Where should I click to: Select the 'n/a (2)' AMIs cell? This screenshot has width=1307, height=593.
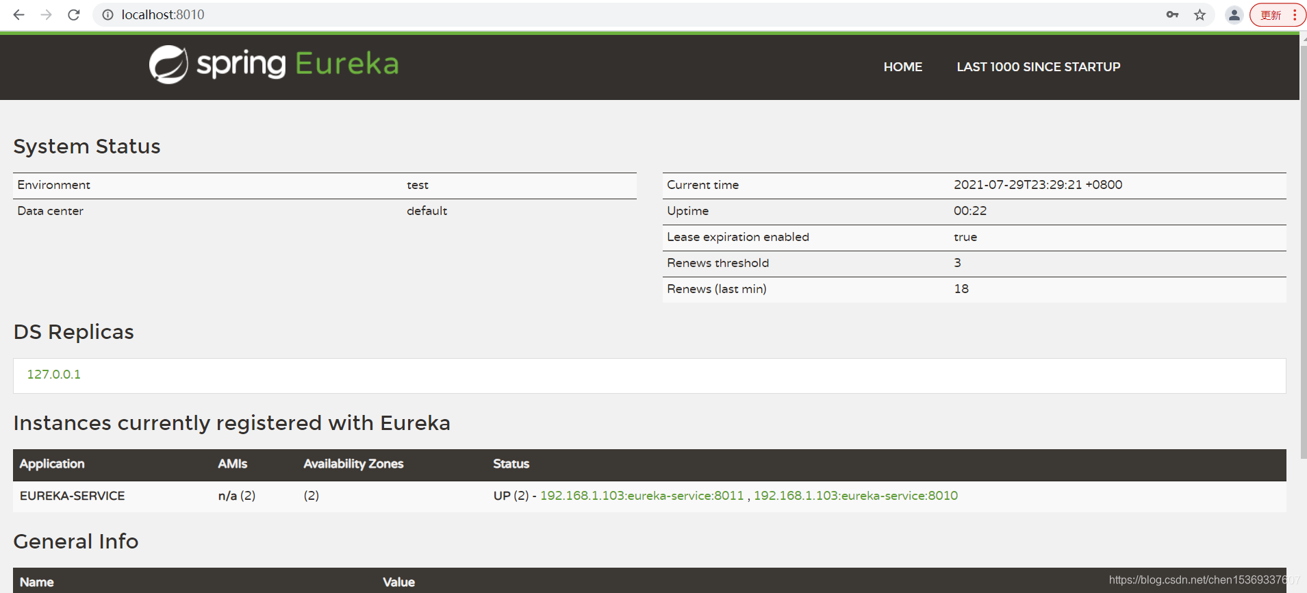[x=237, y=496]
